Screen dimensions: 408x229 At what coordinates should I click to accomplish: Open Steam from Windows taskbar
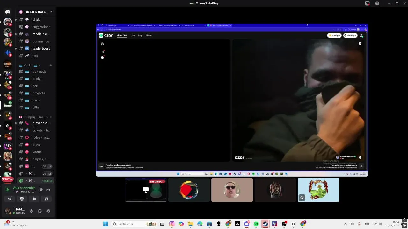click(x=265, y=224)
